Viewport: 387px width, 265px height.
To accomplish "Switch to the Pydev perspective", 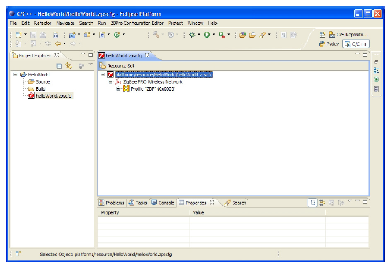I will 329,44.
